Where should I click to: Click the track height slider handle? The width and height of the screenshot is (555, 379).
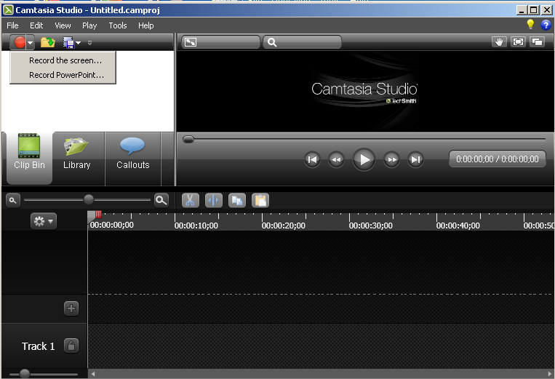coord(25,374)
